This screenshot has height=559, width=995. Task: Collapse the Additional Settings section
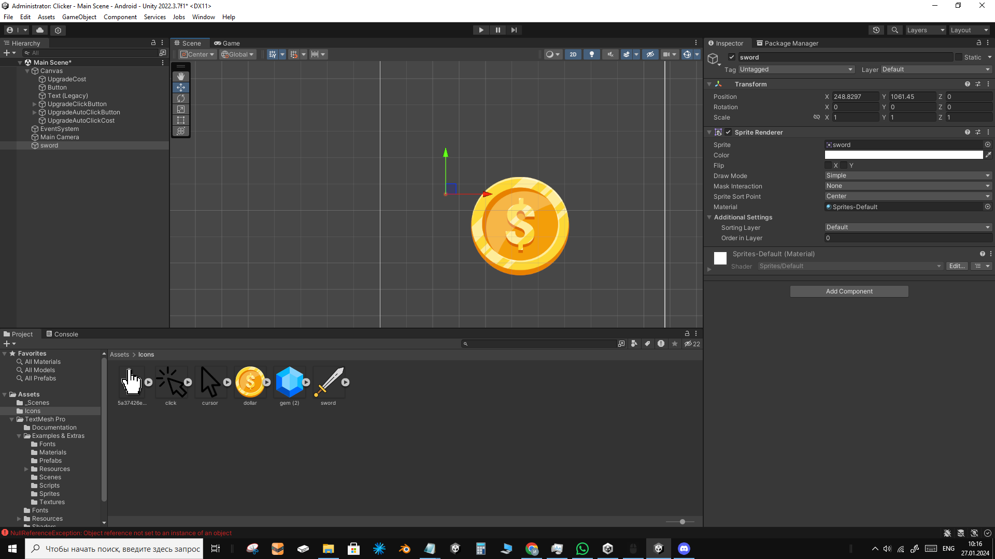(x=709, y=217)
